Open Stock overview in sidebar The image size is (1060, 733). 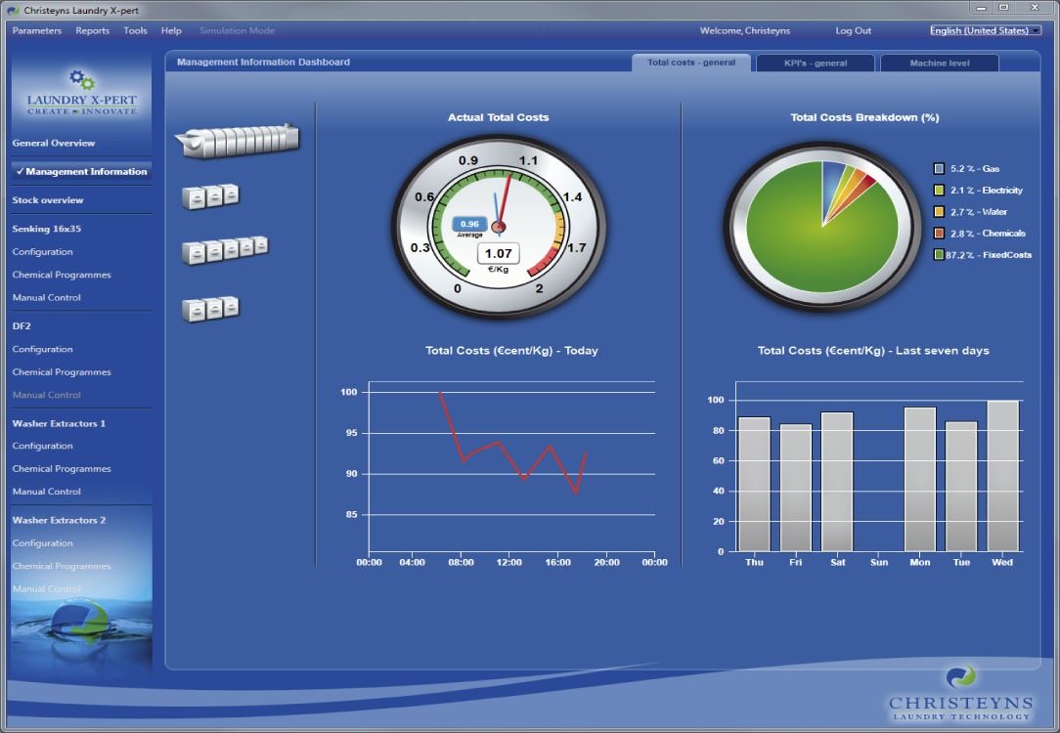pos(48,200)
